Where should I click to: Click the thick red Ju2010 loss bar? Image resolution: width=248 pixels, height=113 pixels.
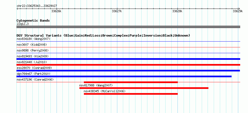(128, 65)
